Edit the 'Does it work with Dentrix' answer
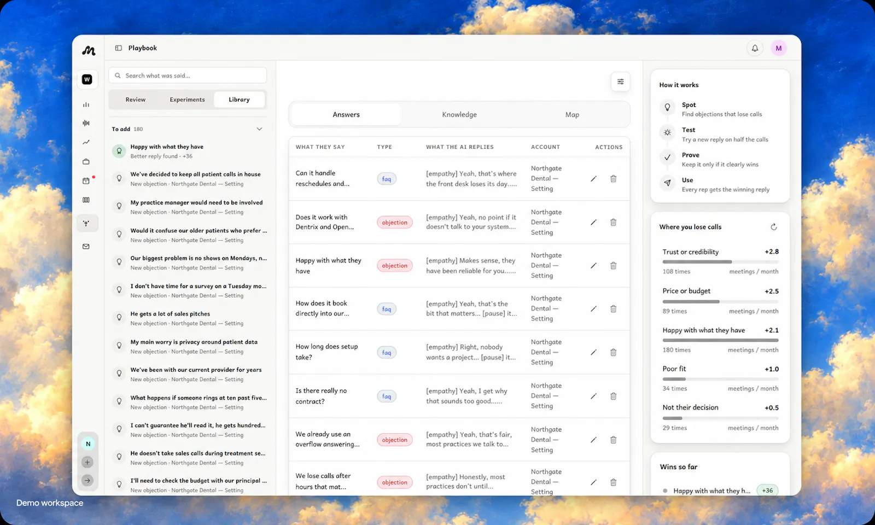The width and height of the screenshot is (875, 525). pyautogui.click(x=593, y=223)
